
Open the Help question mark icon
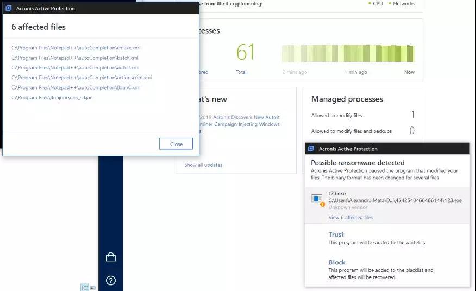click(x=111, y=281)
